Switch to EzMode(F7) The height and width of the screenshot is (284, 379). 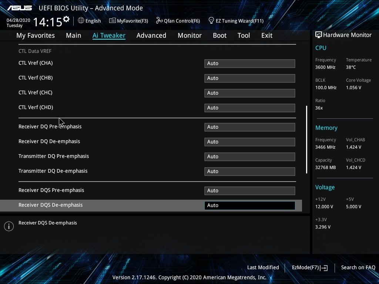(310, 268)
